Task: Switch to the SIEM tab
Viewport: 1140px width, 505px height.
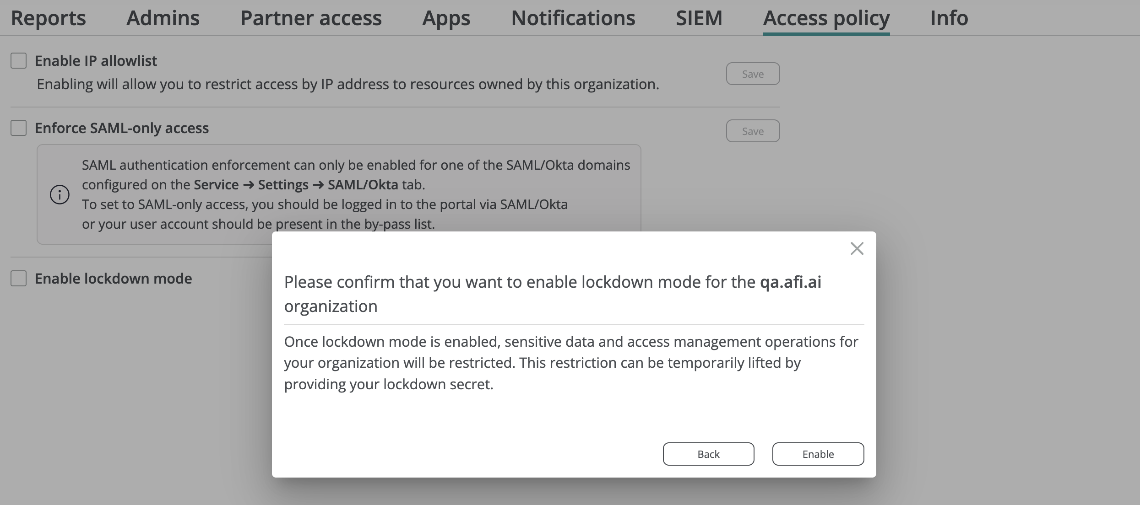Action: pos(699,18)
